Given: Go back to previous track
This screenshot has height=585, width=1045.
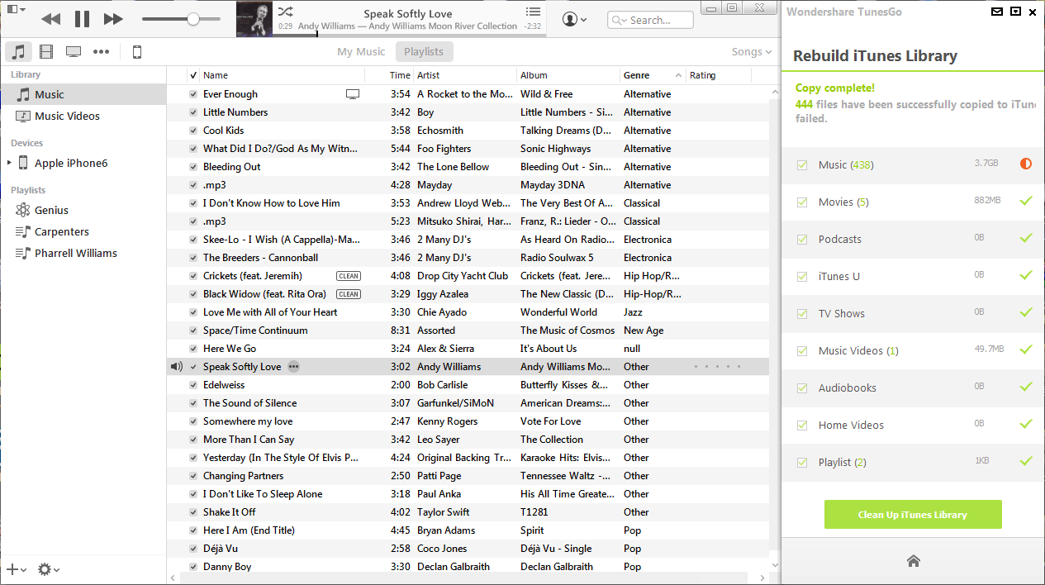Looking at the screenshot, I should click(x=50, y=19).
